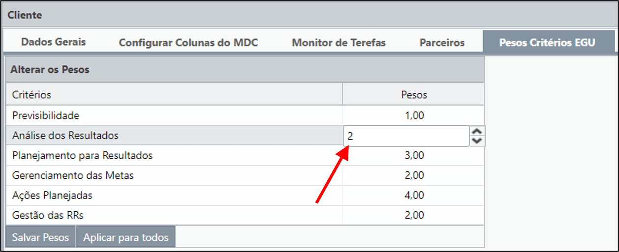Select Gerenciamento das Metas weight cell
This screenshot has height=252, width=619.
[x=413, y=175]
